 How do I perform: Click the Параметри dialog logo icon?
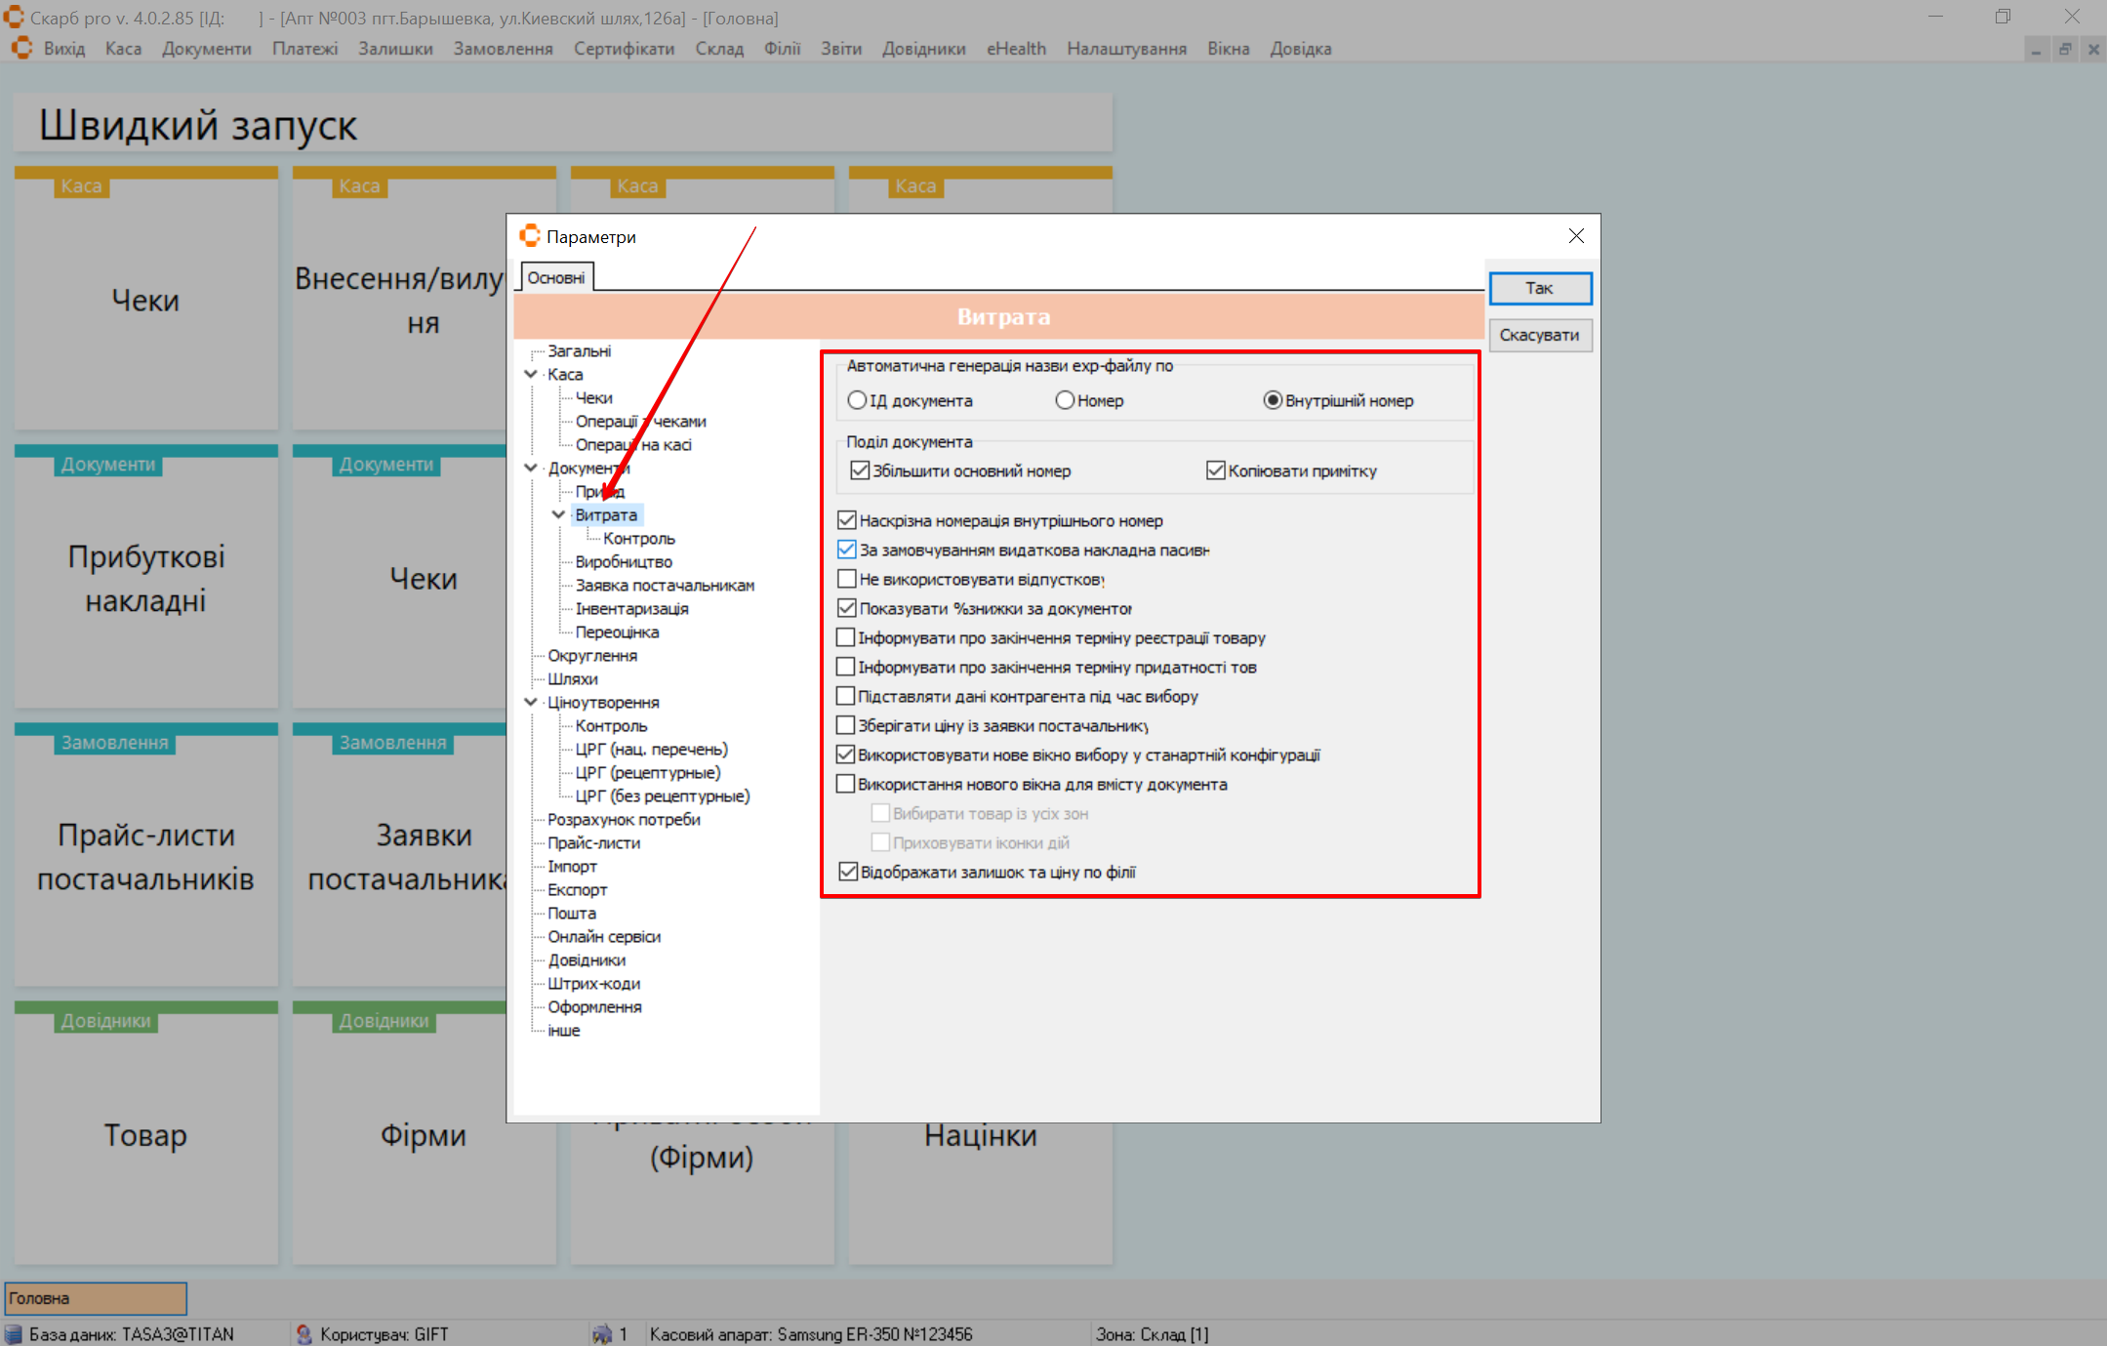pyautogui.click(x=530, y=236)
